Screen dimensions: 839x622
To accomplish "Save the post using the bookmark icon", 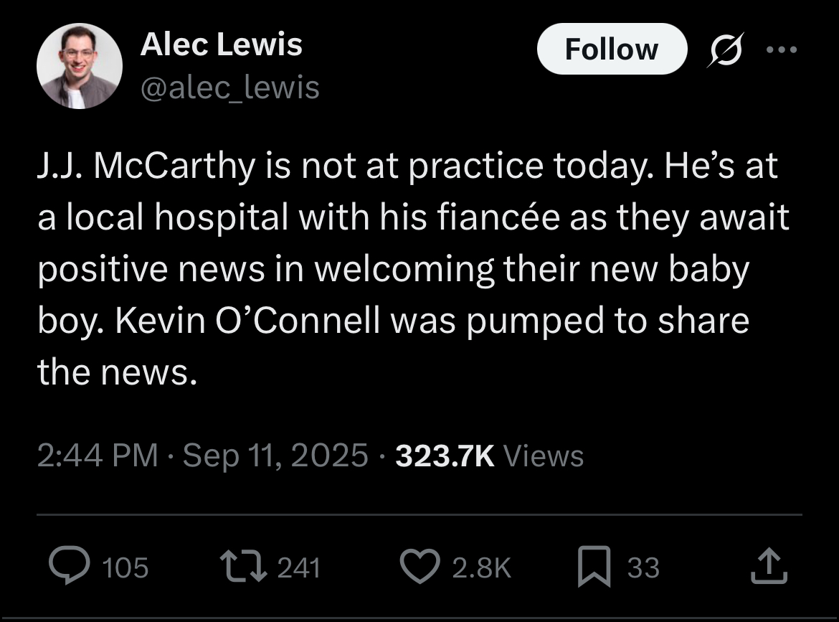I will [x=594, y=566].
